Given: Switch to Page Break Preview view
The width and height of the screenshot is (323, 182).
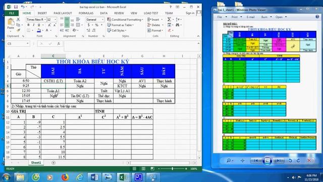Looking at the screenshot, I should (x=152, y=168).
